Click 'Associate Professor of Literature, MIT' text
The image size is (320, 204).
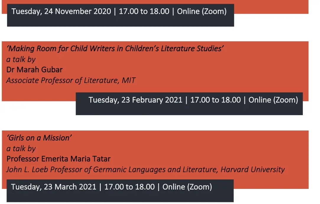(71, 80)
